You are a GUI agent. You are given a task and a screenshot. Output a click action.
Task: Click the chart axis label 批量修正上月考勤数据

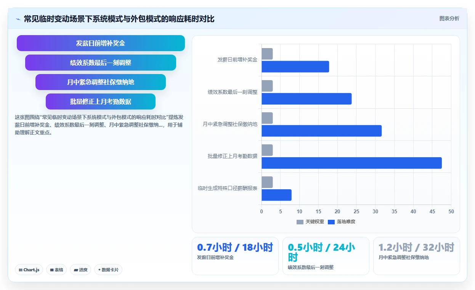pyautogui.click(x=233, y=156)
